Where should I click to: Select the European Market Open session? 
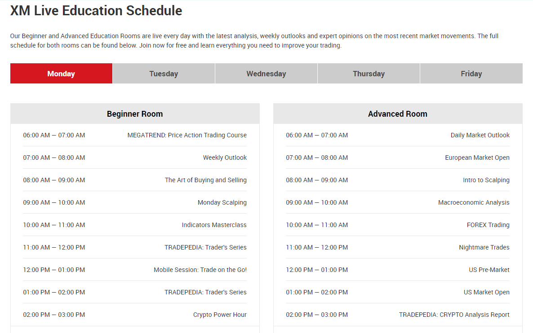[477, 158]
